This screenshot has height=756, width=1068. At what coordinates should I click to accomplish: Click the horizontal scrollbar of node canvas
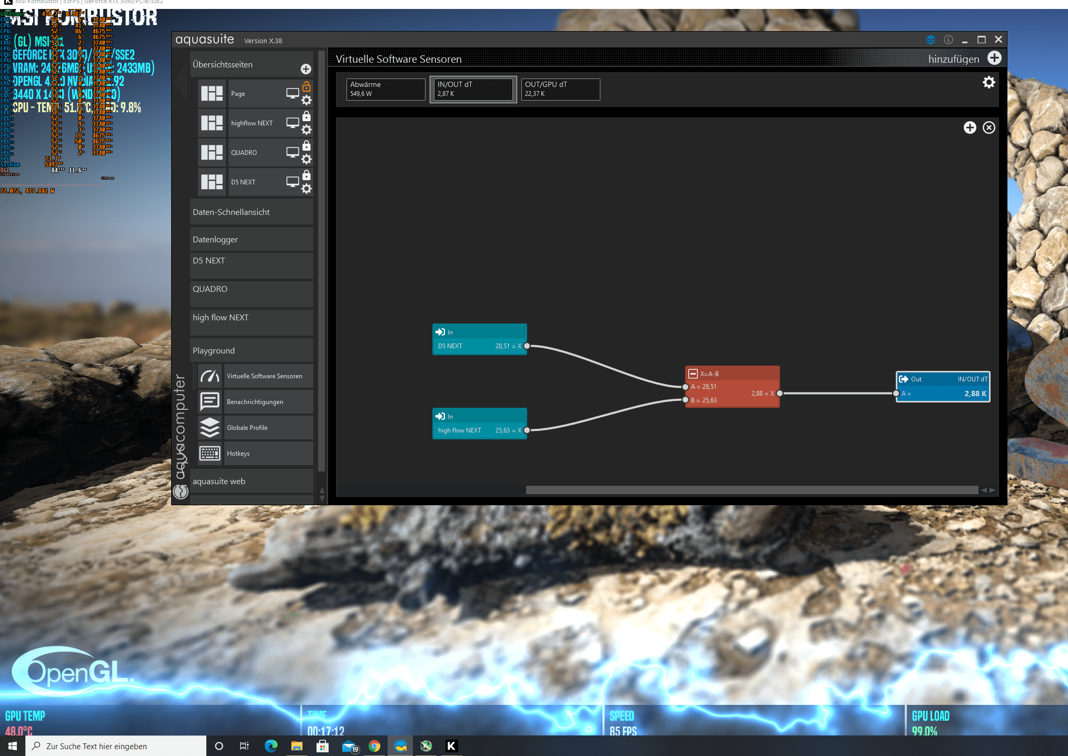pos(752,490)
